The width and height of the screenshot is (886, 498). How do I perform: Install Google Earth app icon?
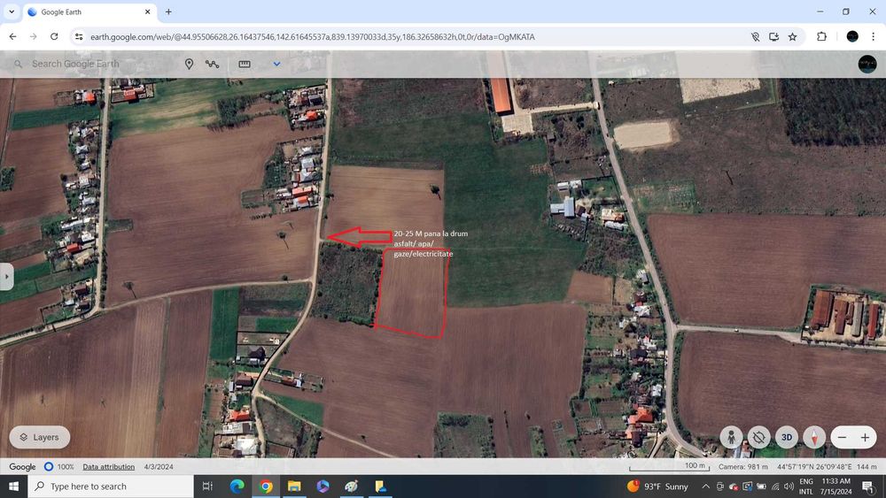774,36
